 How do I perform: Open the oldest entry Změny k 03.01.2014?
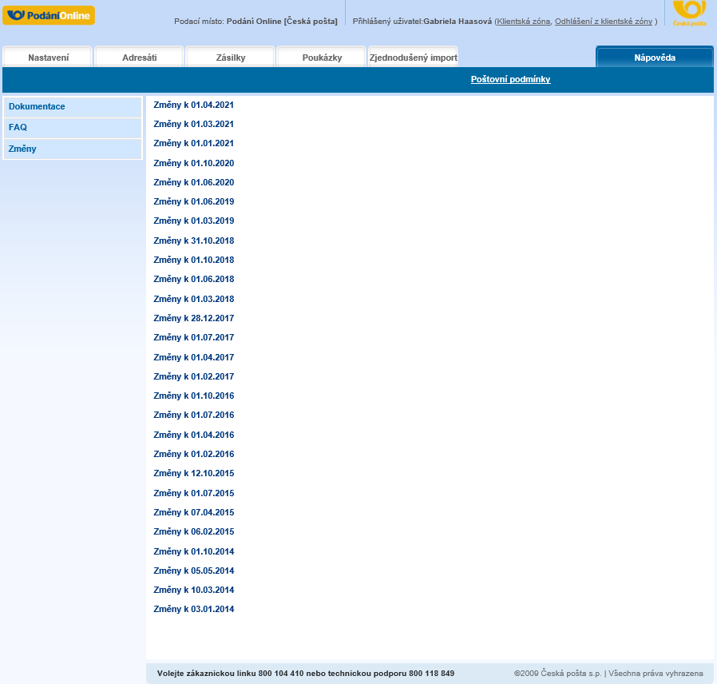(x=193, y=609)
